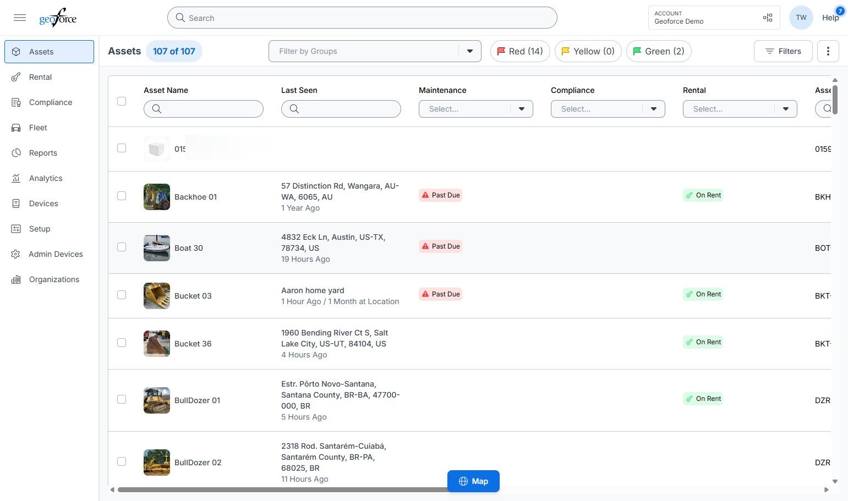Focus the Last Seen filter field
Viewport: 848px width, 501px height.
click(x=341, y=109)
